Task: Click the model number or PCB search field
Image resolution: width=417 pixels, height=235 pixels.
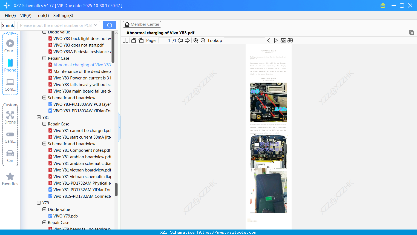Action: (56, 25)
